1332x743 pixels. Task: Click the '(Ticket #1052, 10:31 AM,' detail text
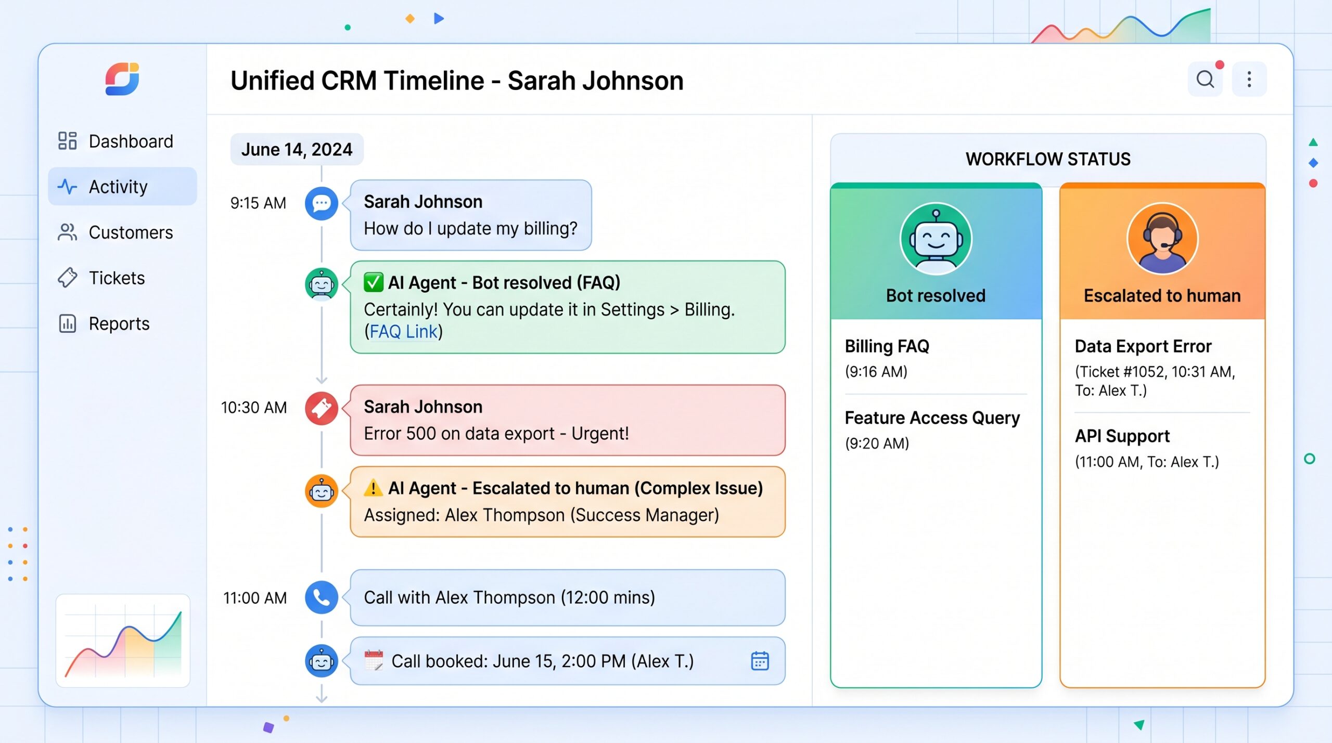pyautogui.click(x=1155, y=371)
